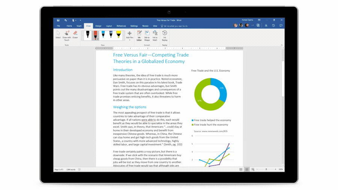338x190 pixels.
Task: Click the Ink to Shape icon
Action: tap(147, 36)
